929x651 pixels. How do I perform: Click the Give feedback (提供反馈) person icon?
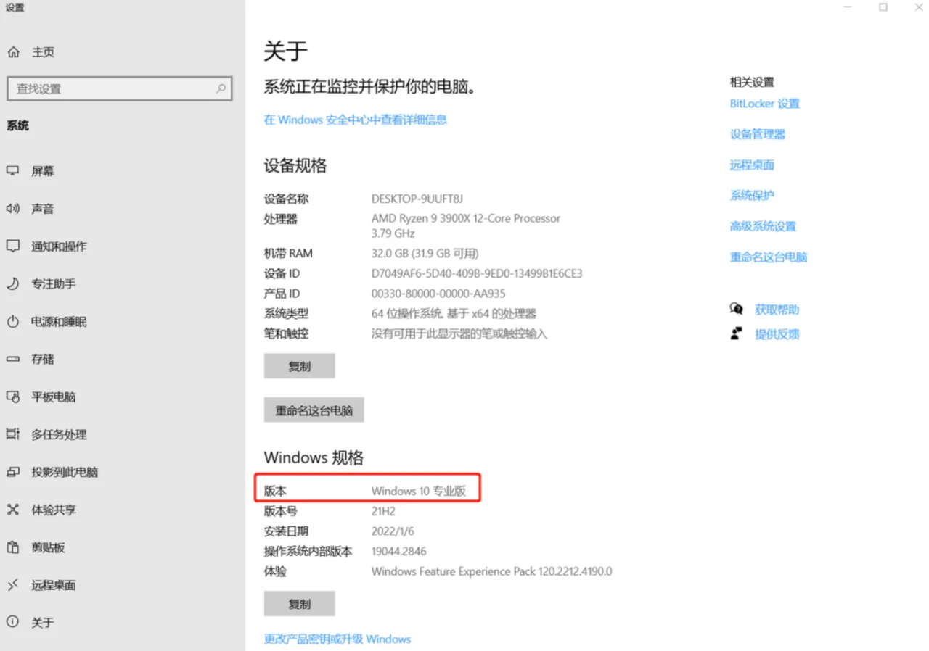[737, 334]
